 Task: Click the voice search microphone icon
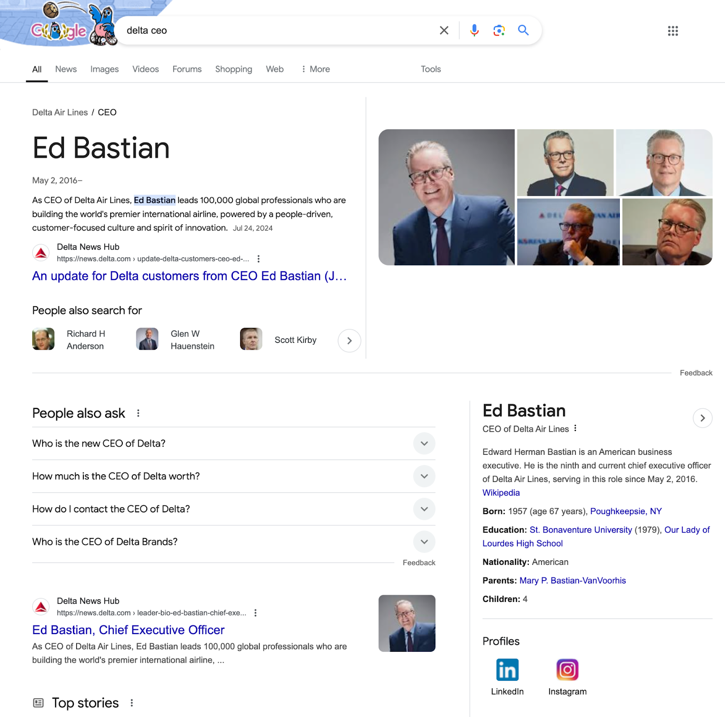pos(474,30)
